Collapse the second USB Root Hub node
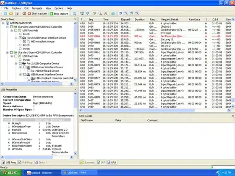Screen dimensions: 235x176 click(12, 56)
